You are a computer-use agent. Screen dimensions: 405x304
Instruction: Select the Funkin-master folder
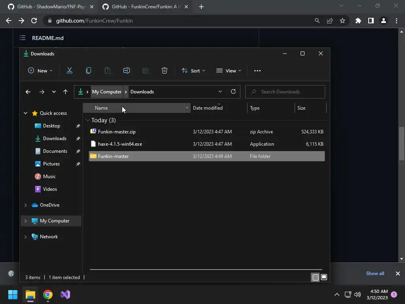click(x=206, y=156)
